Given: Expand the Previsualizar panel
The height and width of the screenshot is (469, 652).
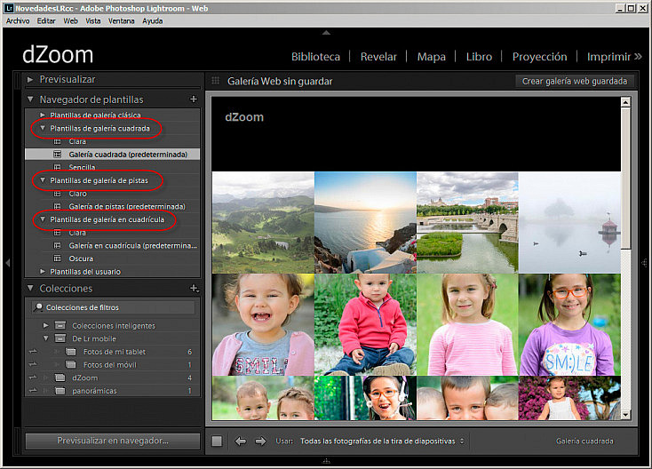Looking at the screenshot, I should coord(30,79).
